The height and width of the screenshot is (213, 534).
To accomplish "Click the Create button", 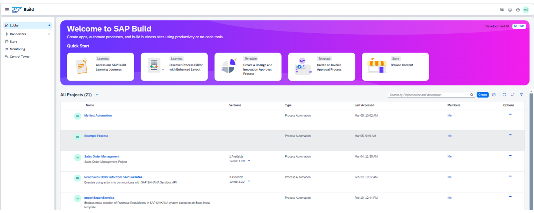I will 483,95.
